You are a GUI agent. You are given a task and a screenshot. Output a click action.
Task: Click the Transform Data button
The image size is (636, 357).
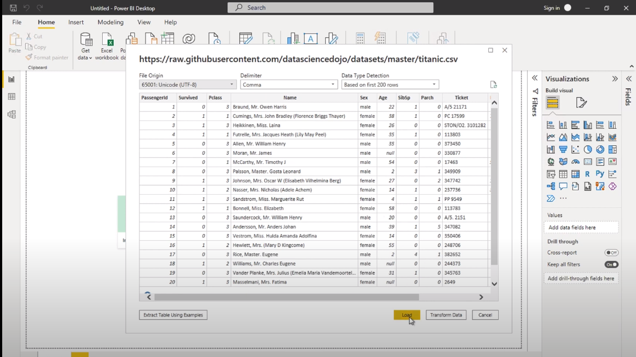pos(446,315)
